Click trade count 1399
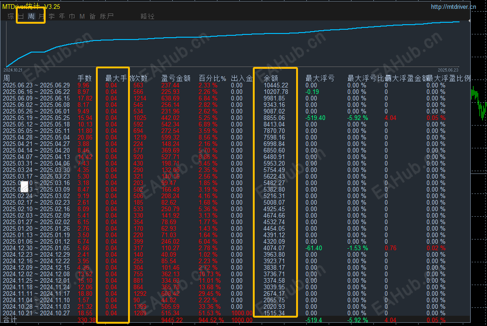 coord(140,307)
